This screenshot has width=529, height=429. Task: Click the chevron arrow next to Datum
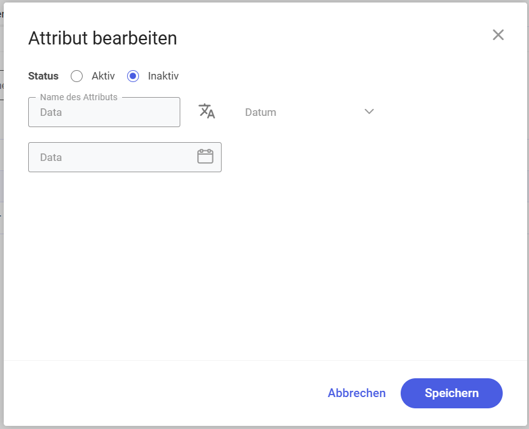[369, 111]
